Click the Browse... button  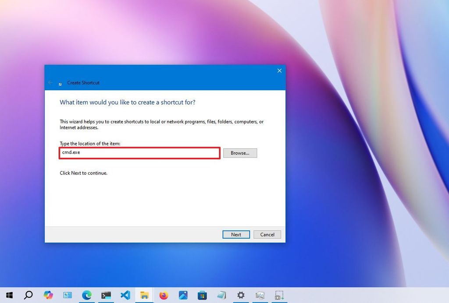coord(240,153)
